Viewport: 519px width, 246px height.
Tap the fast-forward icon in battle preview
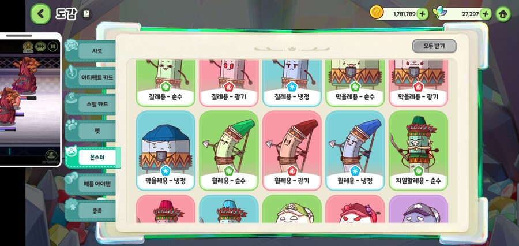tap(40, 46)
